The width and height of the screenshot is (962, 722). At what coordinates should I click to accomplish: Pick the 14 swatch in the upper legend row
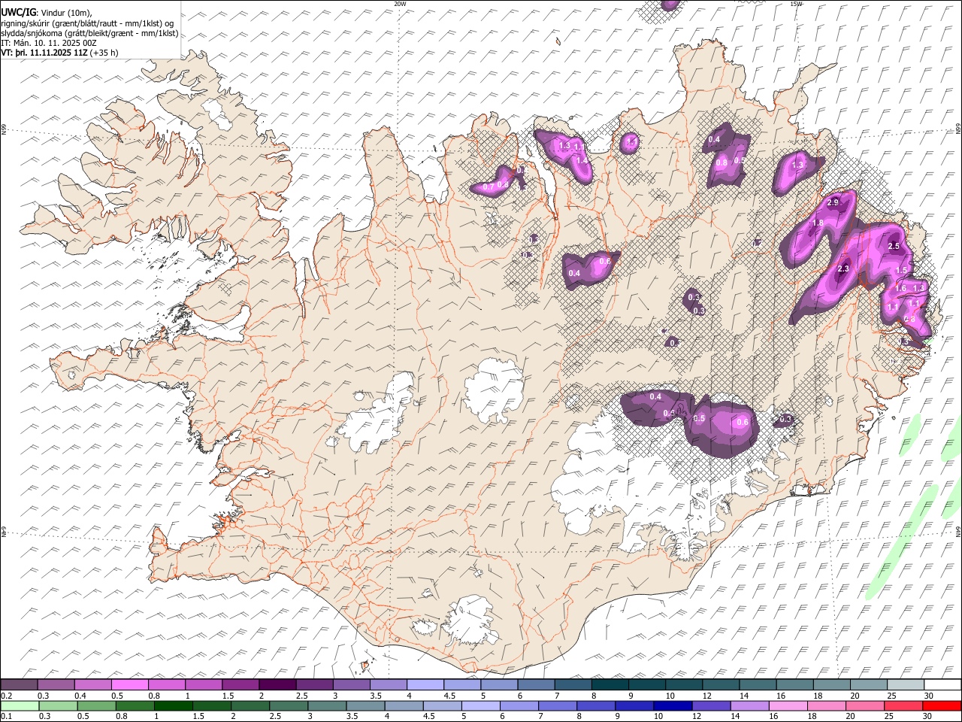[757, 685]
